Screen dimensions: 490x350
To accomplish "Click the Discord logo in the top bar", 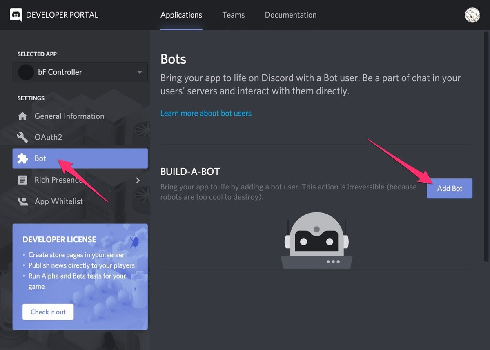I will (16, 15).
